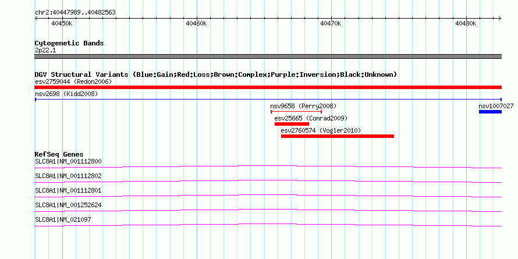Open the RefSeq Genes track title
Screen dimensions: 518x259
tap(59, 154)
